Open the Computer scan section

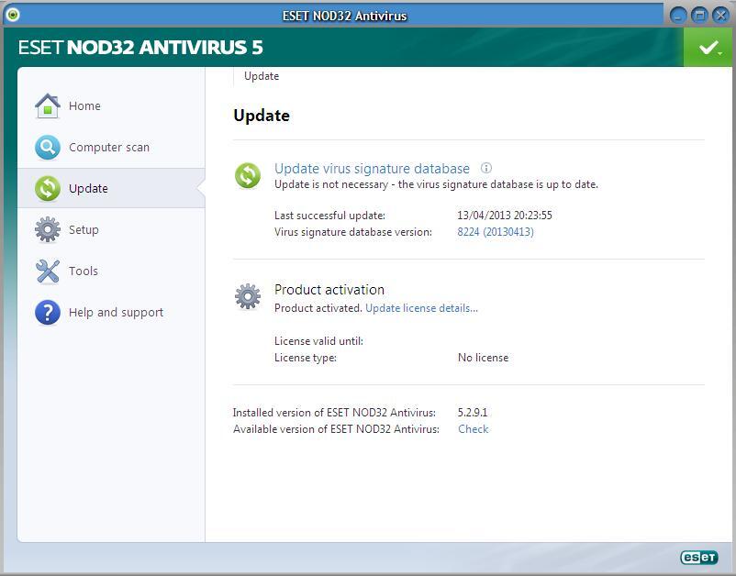[x=111, y=148]
